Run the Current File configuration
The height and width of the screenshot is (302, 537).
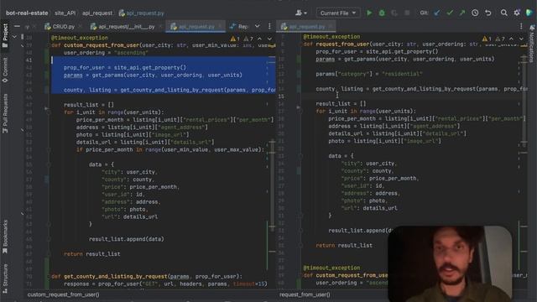[x=369, y=13]
